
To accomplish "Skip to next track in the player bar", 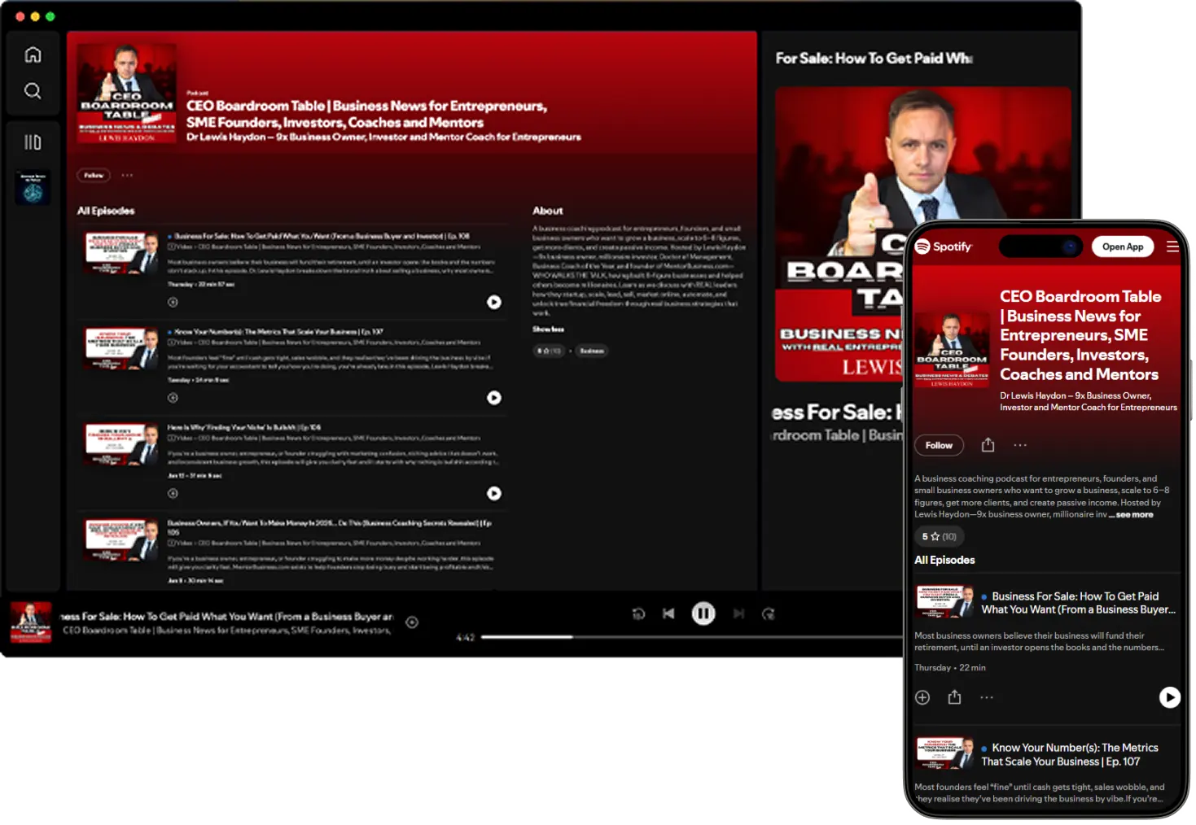I will (x=738, y=613).
